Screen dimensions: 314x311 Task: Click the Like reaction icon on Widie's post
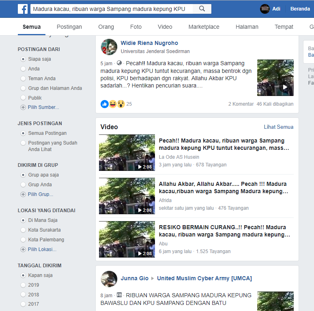pyautogui.click(x=105, y=104)
